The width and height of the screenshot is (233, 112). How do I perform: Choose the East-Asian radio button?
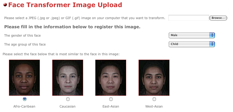pos(111,99)
